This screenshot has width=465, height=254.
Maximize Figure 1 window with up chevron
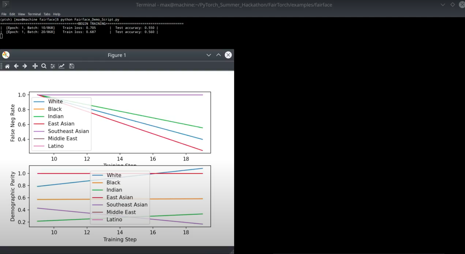click(x=219, y=55)
